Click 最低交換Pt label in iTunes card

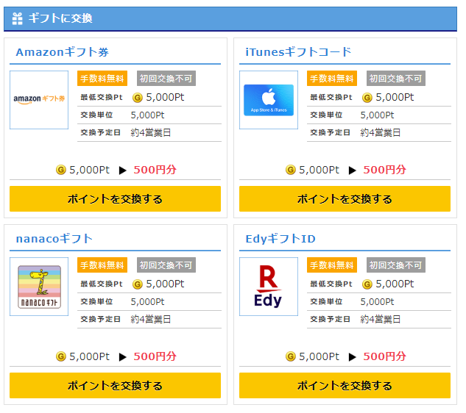[x=331, y=97]
